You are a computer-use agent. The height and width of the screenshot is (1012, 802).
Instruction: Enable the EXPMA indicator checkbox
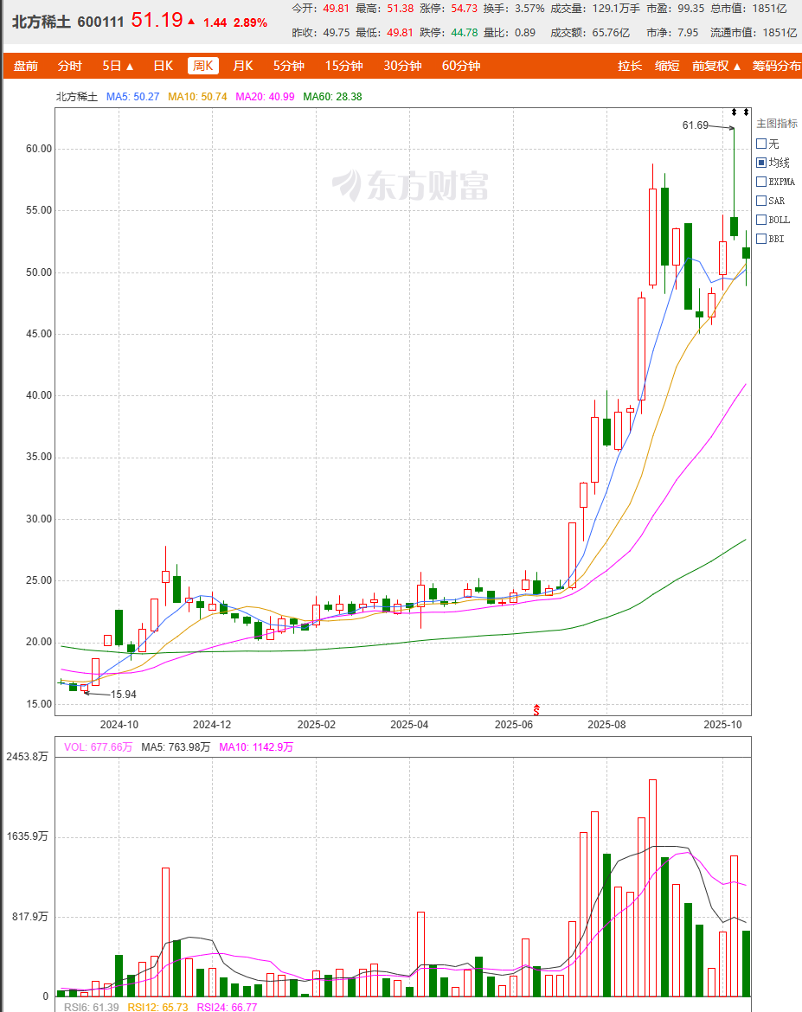coord(761,182)
